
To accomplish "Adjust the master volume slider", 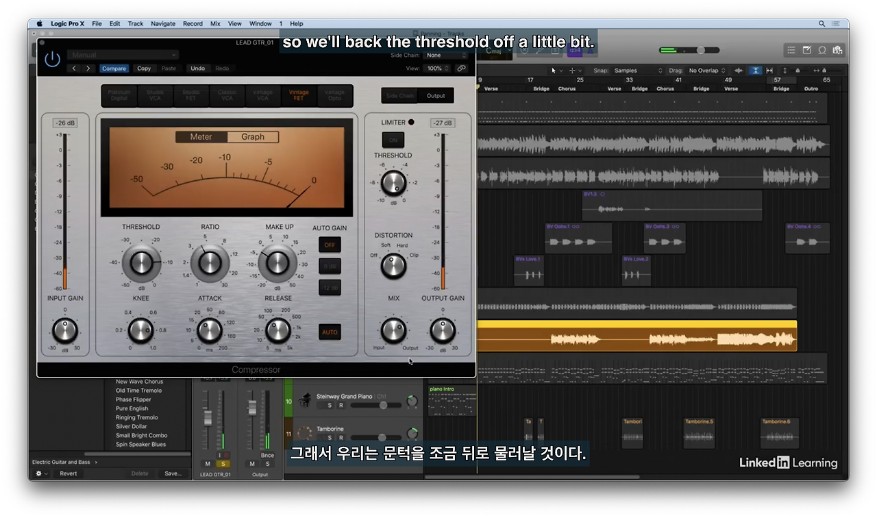I will [700, 50].
